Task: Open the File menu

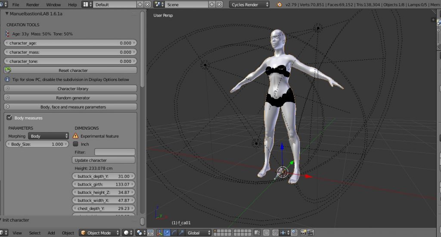Action: (x=16, y=4)
